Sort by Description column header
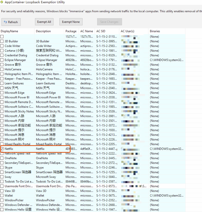Image resolution: width=202 pixels, height=212 pixels. coord(49,31)
